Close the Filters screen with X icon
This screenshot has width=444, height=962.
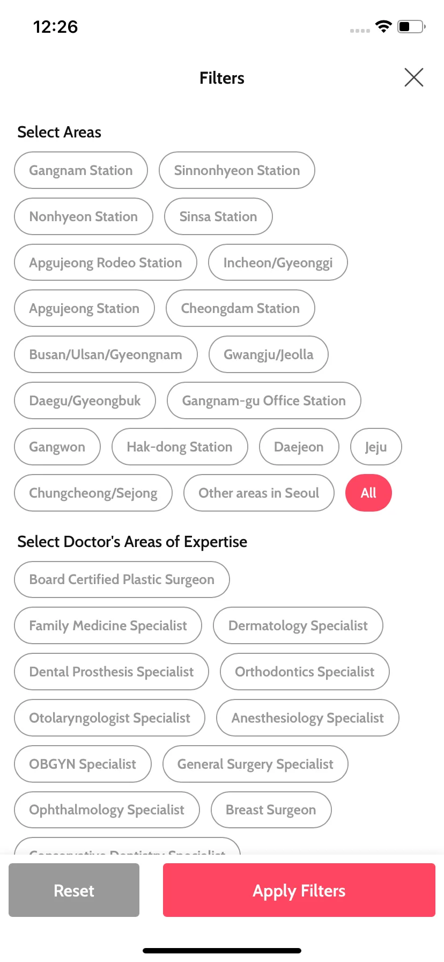pos(413,77)
